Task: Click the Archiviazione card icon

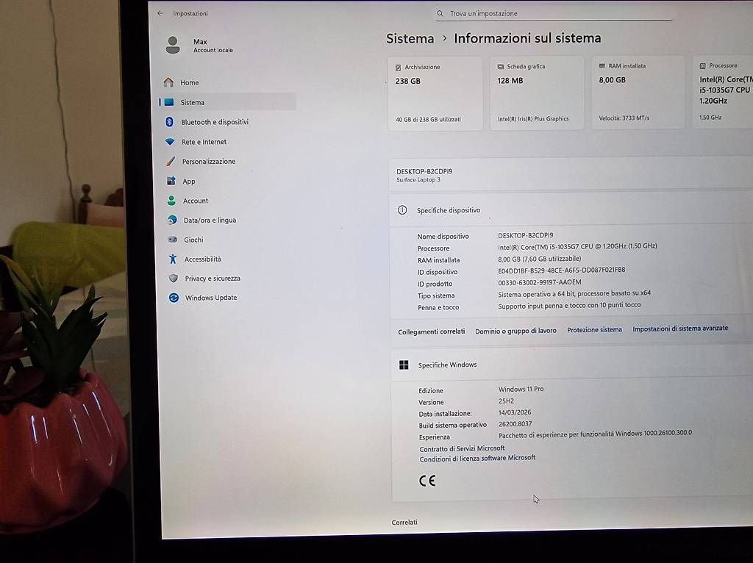Action: tap(398, 68)
